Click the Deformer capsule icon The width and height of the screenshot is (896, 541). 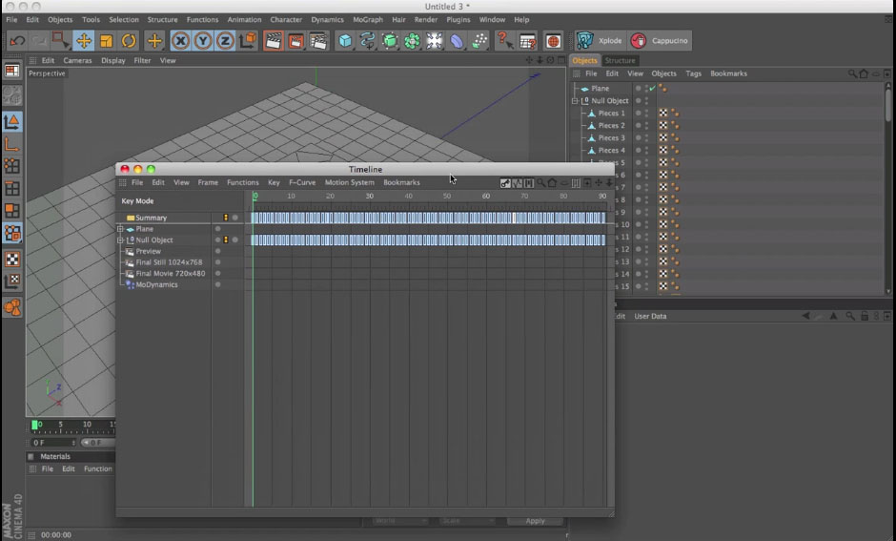(458, 41)
